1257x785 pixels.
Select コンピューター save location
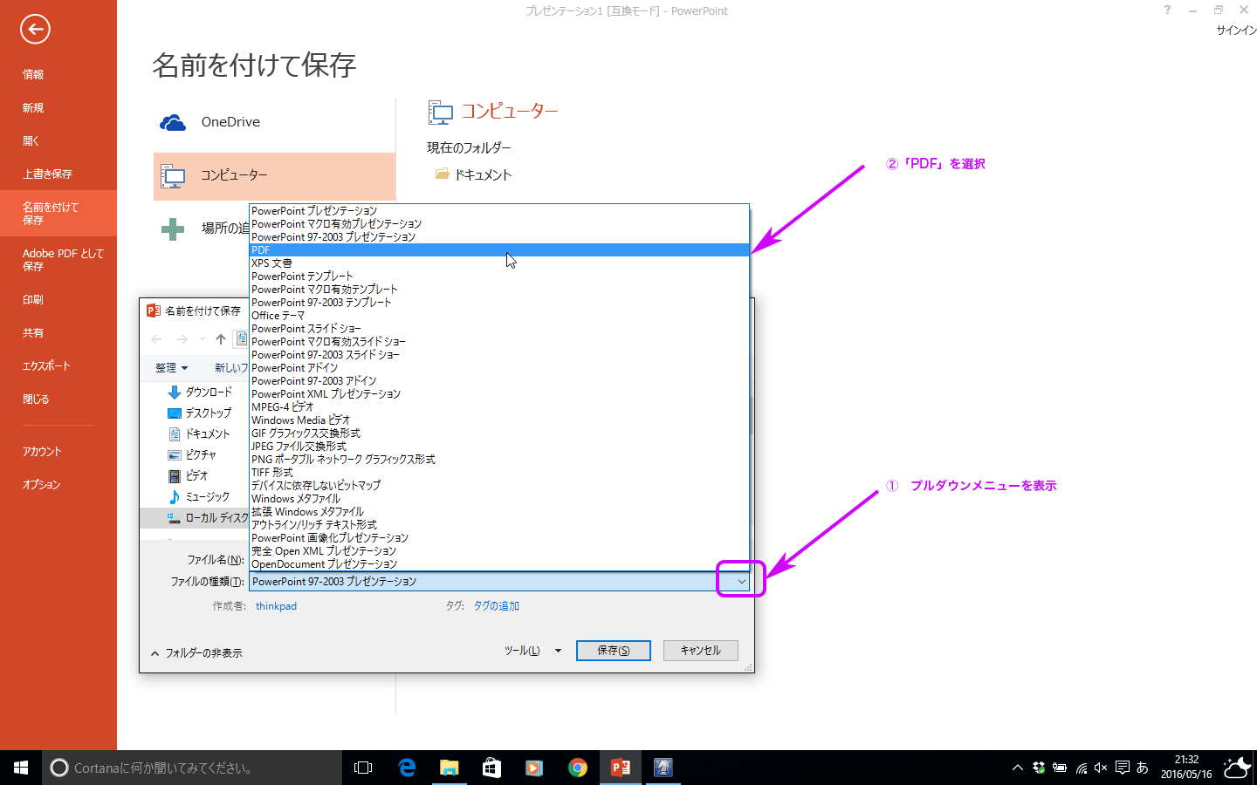click(x=275, y=176)
